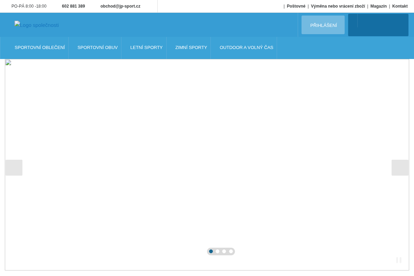
Task: Visit the Magazín link
Action: coord(378,6)
